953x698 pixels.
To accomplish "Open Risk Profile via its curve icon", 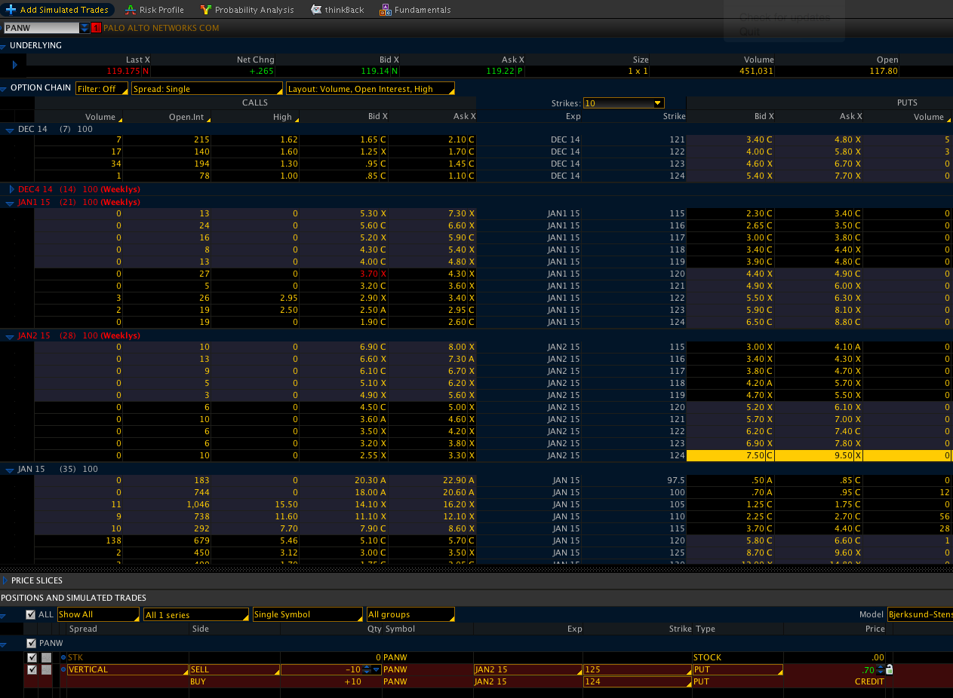I will coord(130,10).
